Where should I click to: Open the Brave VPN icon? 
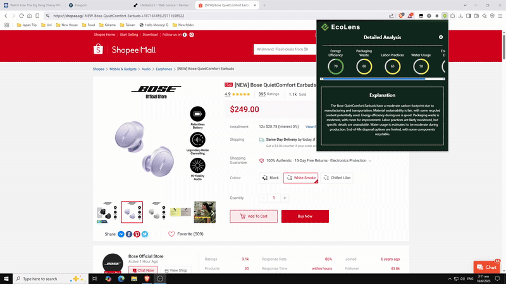492,16
